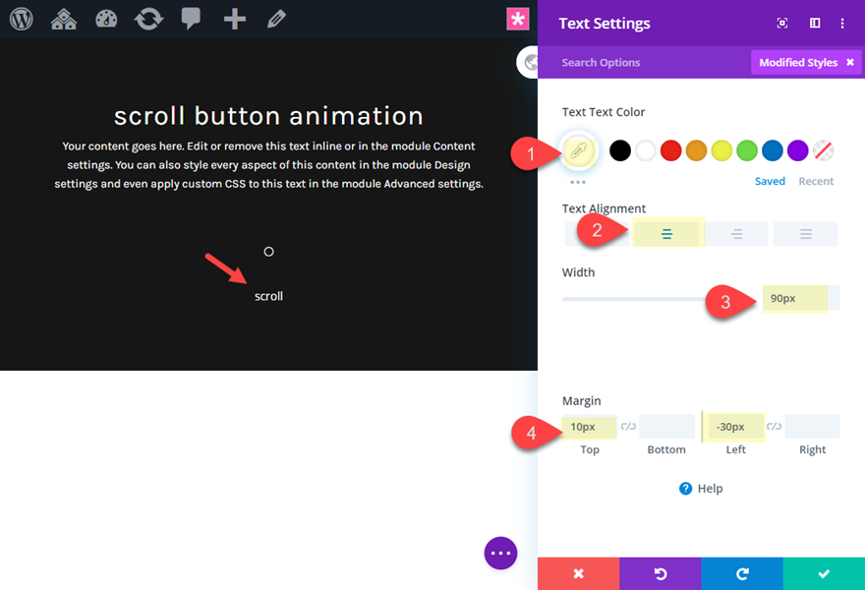Click the pink Divi builder asterisk icon
Viewport: 865px width, 590px height.
518,18
